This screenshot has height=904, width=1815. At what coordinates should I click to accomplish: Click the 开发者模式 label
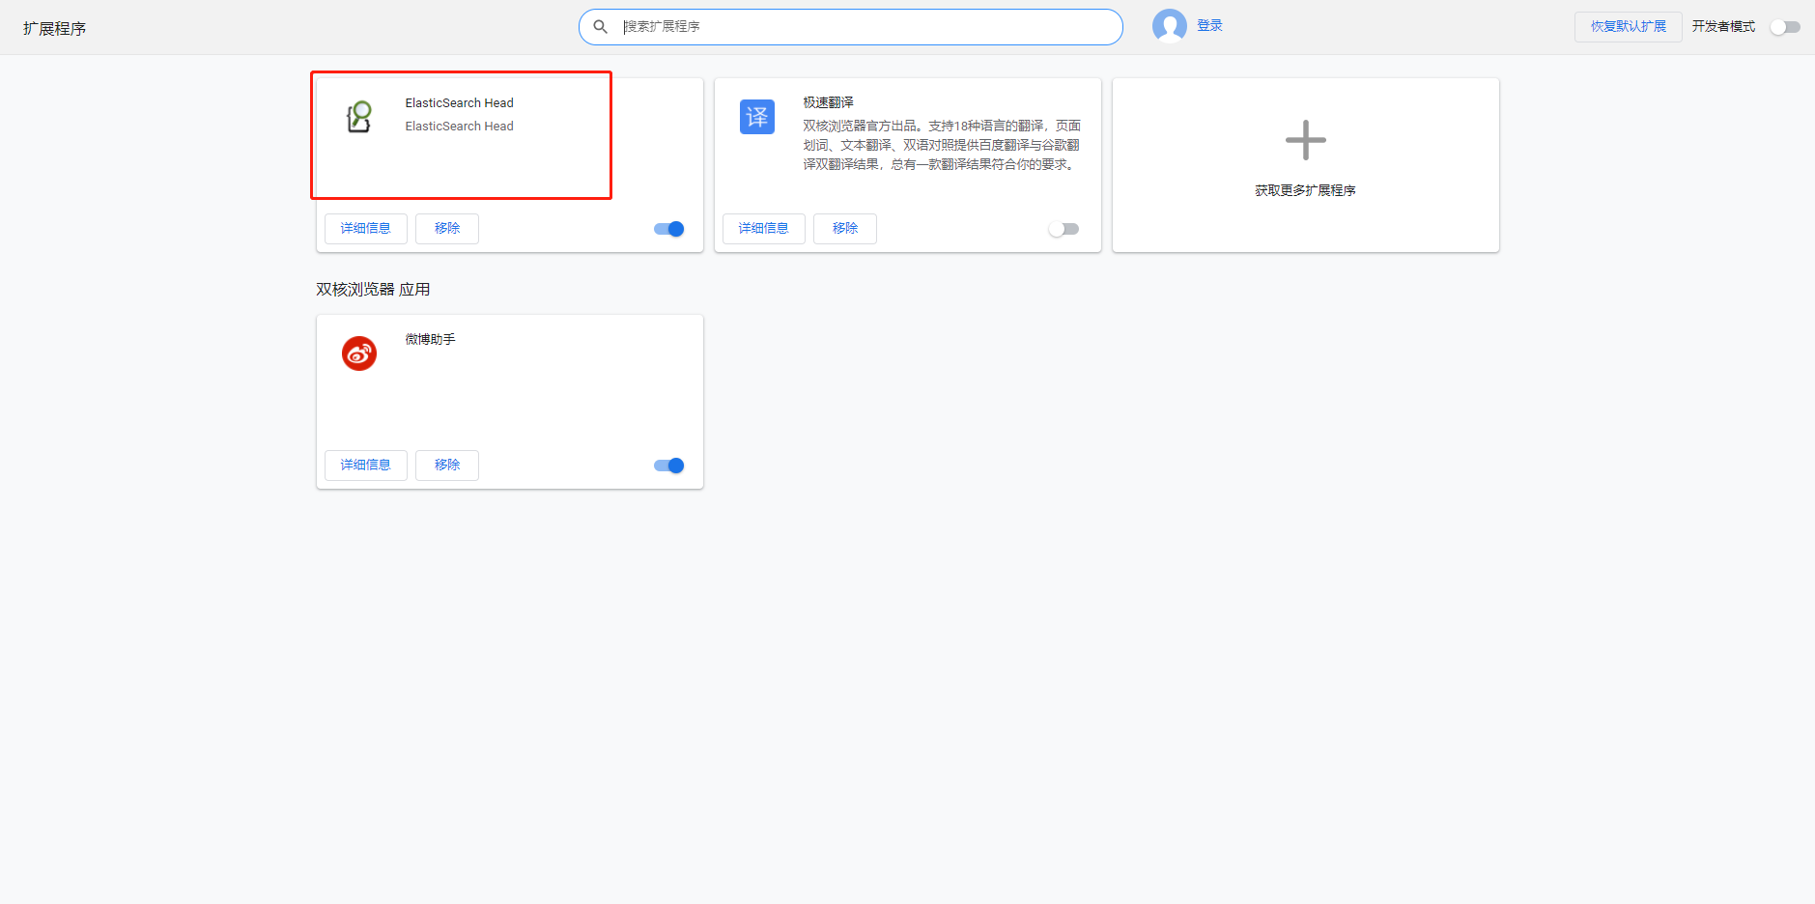[1724, 27]
